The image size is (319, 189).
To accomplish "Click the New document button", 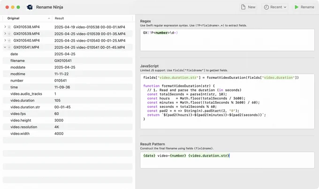I will click(x=248, y=7).
